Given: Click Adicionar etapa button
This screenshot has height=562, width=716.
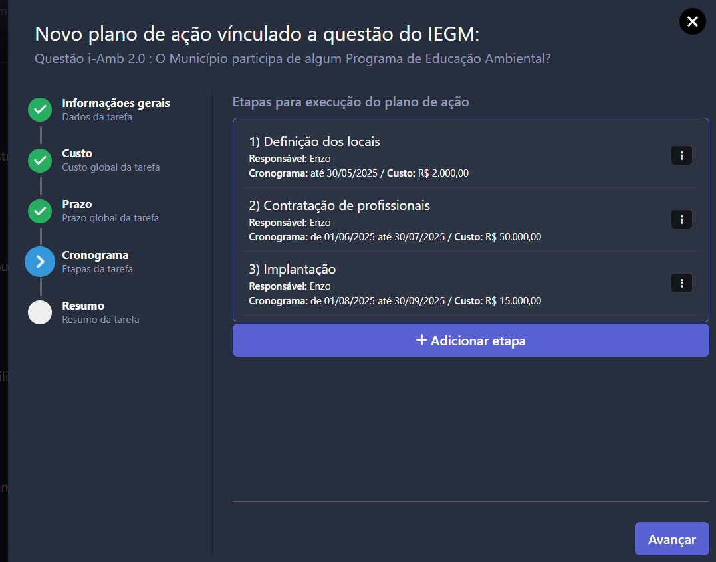Looking at the screenshot, I should click(471, 341).
